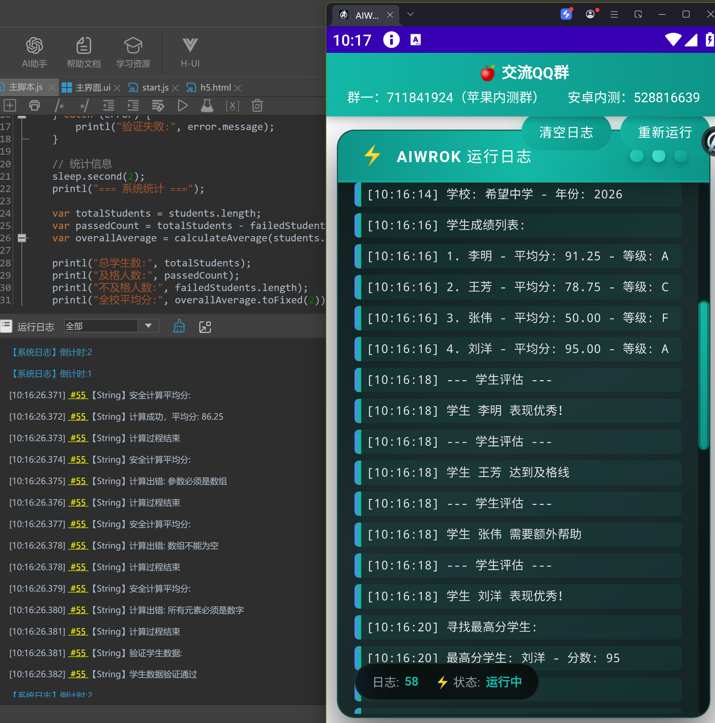
Task: Click the 最高分学生: 刘洋 log entry
Action: coord(518,658)
